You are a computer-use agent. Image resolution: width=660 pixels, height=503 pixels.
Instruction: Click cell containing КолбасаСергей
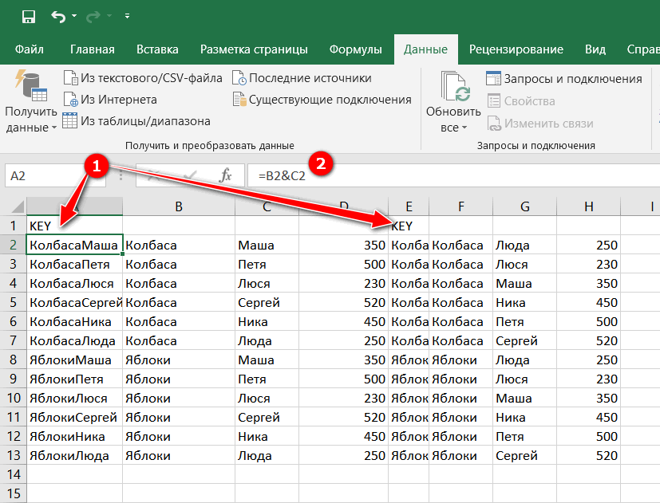[74, 302]
